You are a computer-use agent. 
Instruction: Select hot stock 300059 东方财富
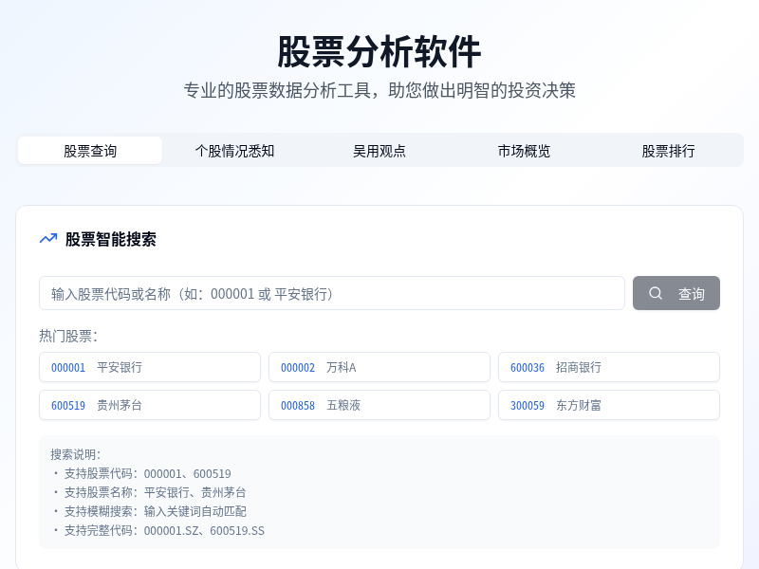tap(609, 405)
